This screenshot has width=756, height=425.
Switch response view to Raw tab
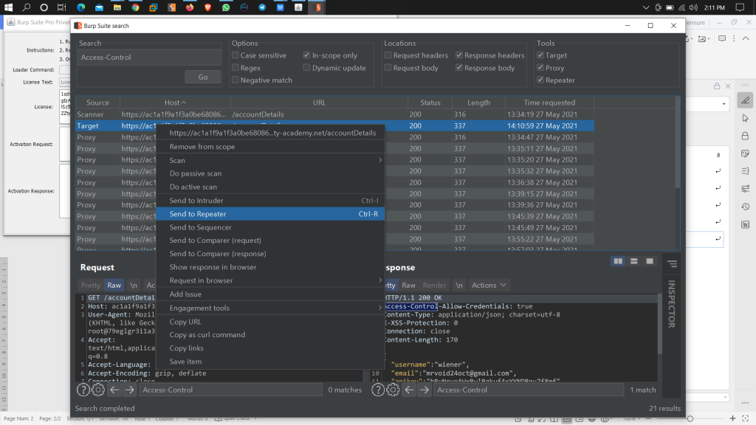tap(408, 286)
